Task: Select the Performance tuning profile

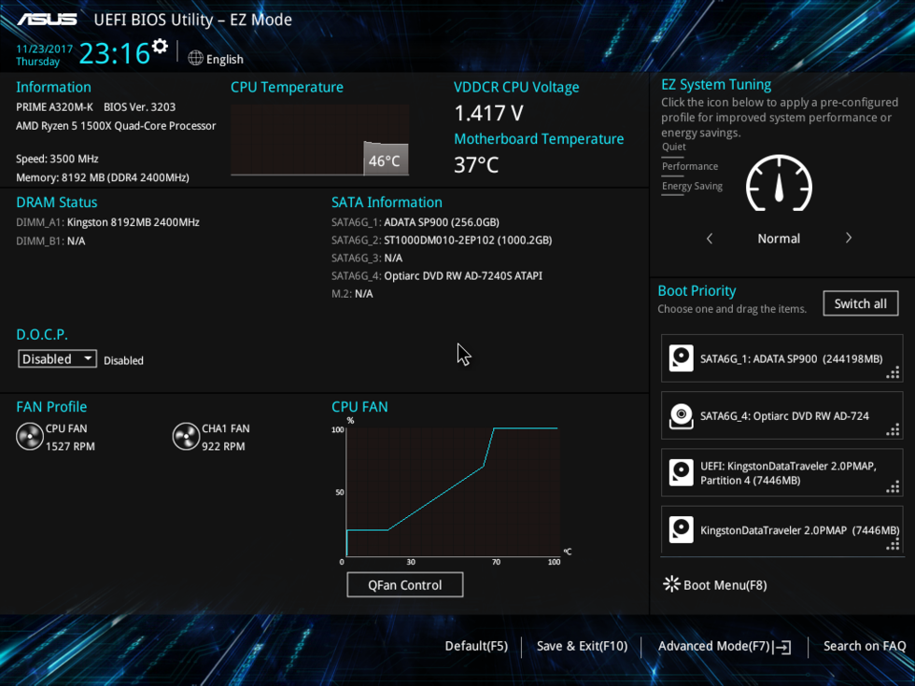Action: click(x=690, y=166)
